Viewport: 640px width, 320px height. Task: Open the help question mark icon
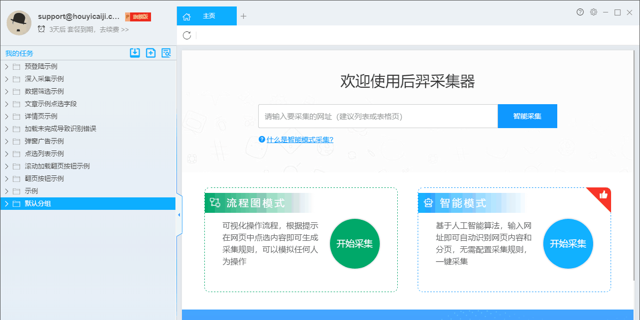pyautogui.click(x=580, y=12)
